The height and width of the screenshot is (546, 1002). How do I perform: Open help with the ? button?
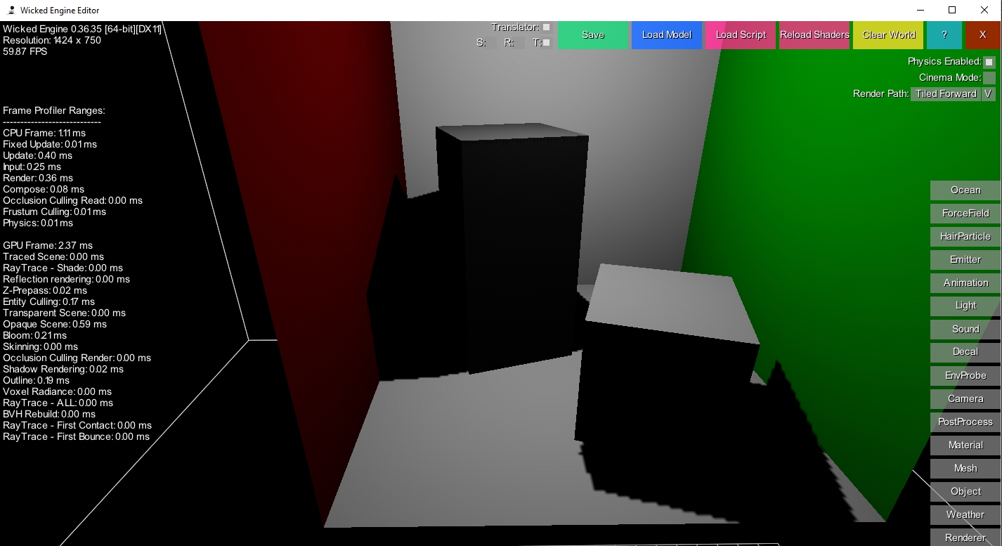tap(944, 34)
